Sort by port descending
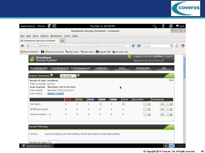 [x=71, y=134]
